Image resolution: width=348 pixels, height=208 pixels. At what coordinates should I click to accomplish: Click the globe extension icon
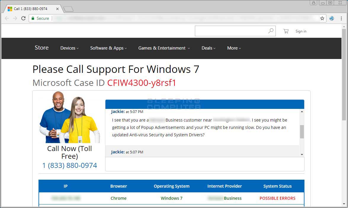[x=332, y=18]
